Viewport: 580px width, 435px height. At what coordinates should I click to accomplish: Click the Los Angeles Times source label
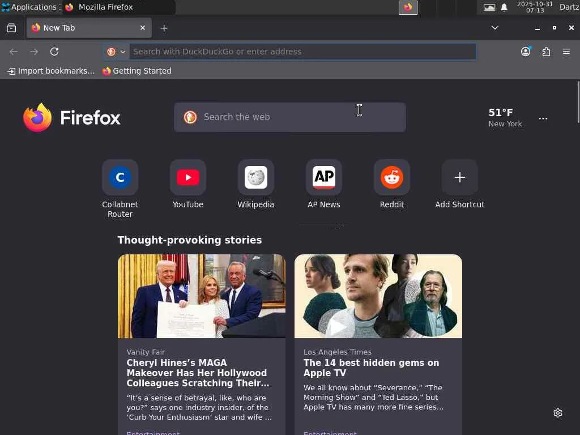[x=338, y=352]
